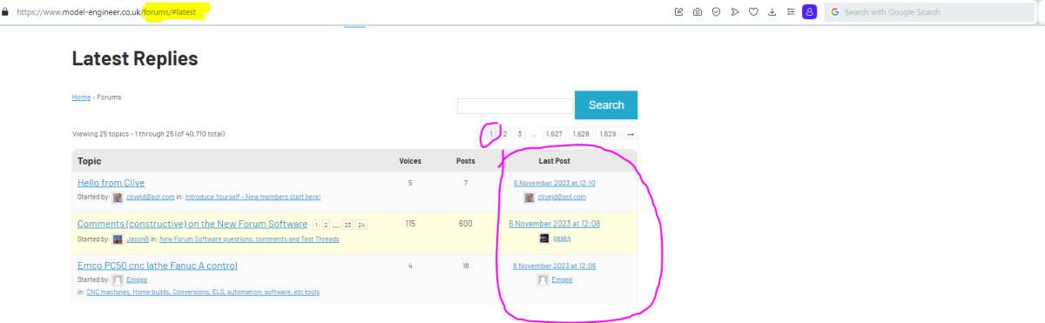This screenshot has height=323, width=1045.
Task: Open last post '6 November 2023 at 12:10'
Action: point(555,183)
